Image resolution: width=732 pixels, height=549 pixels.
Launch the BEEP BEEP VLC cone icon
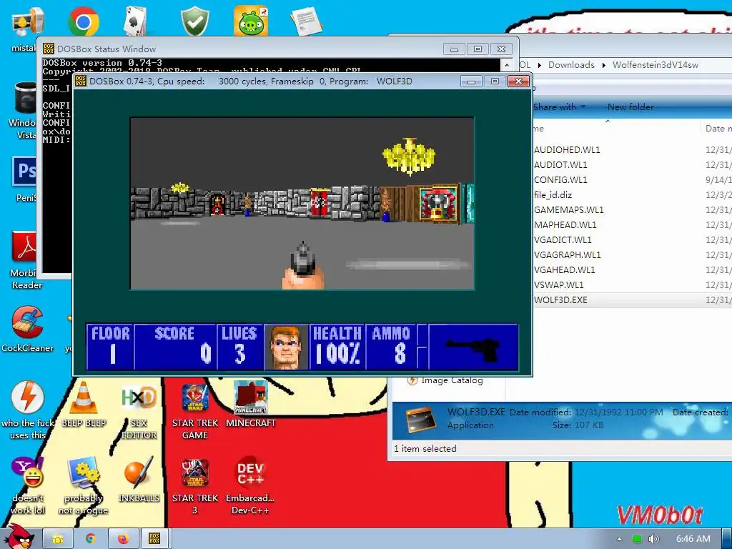coord(84,405)
